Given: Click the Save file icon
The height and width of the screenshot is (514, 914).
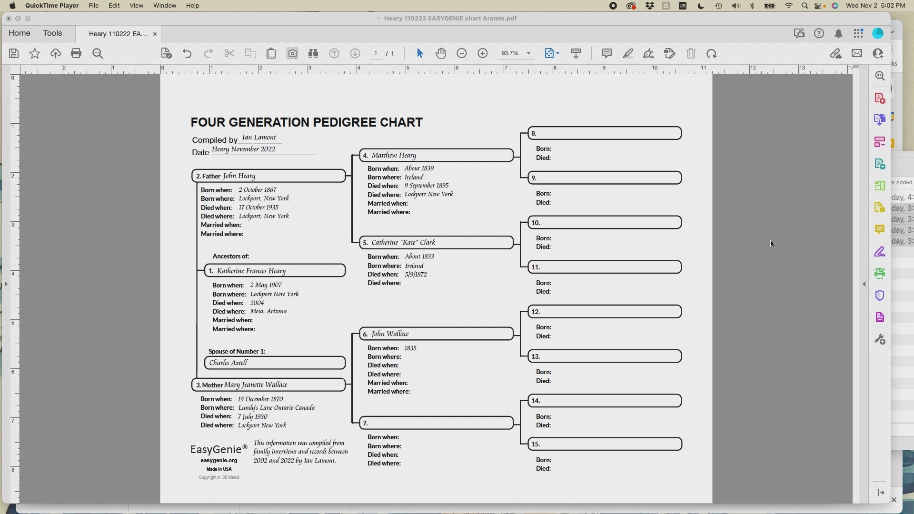Looking at the screenshot, I should 14,53.
